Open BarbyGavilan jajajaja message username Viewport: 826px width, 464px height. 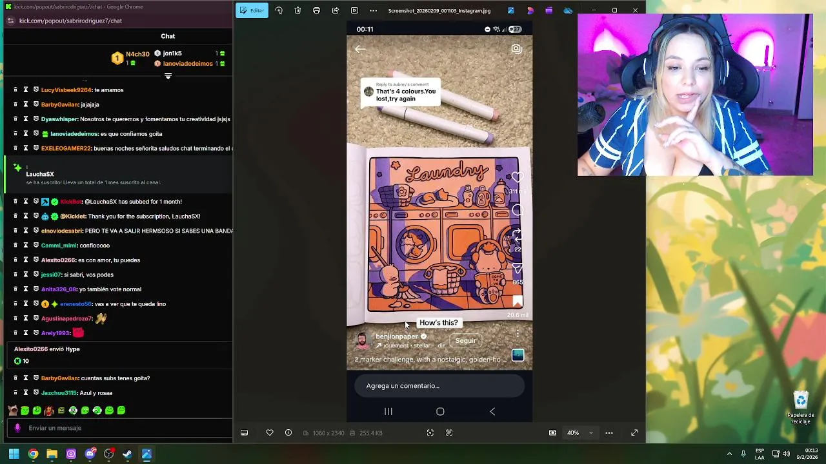(60, 104)
